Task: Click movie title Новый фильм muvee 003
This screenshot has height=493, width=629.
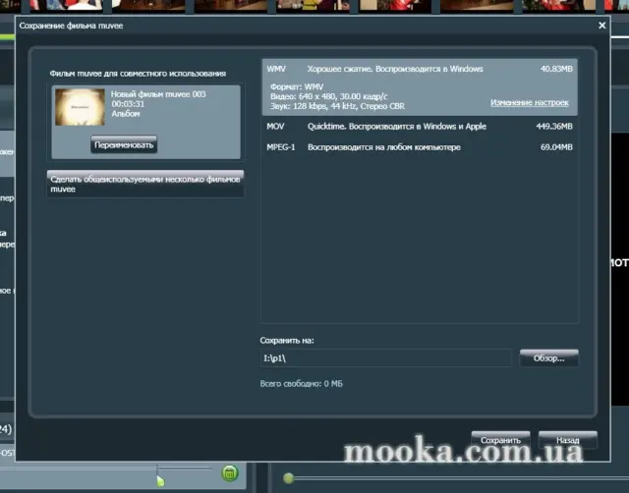Action: coord(158,94)
